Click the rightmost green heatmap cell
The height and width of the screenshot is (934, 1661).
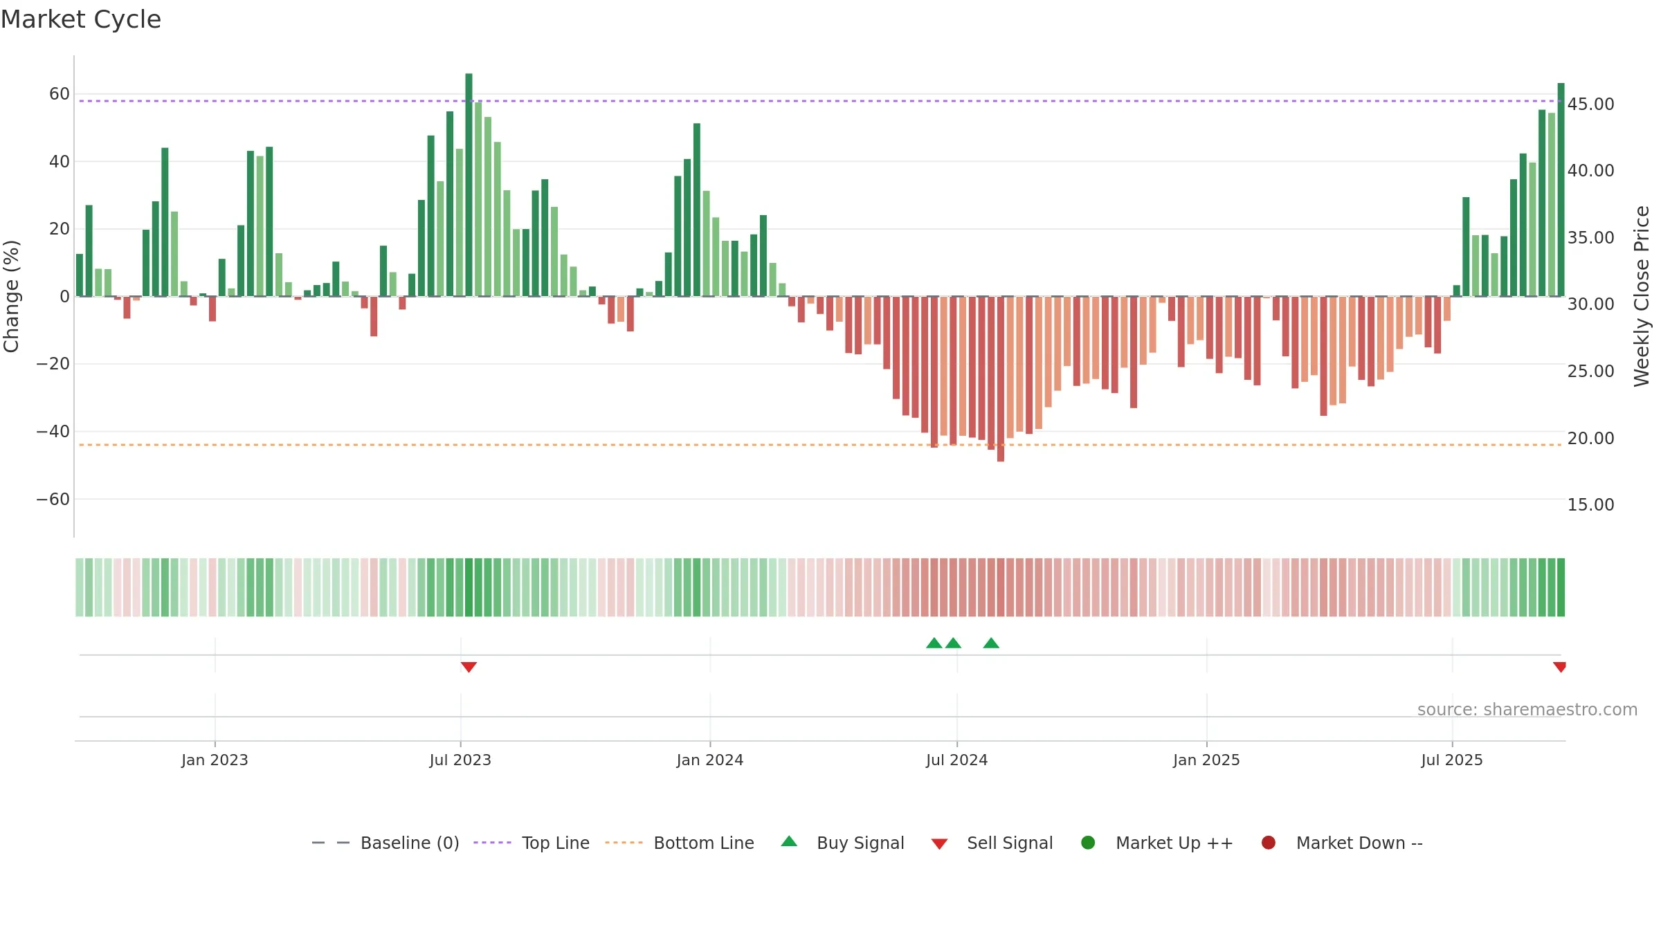tap(1561, 587)
